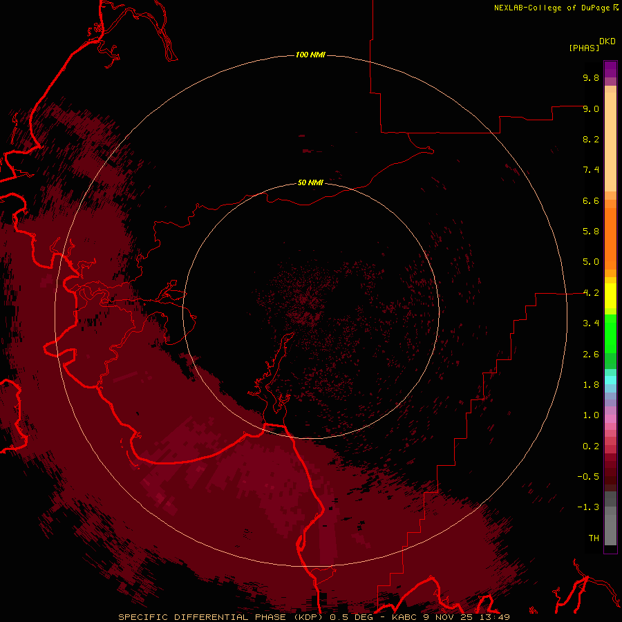The image size is (622, 622).
Task: Click the 0.2 scale value
Action: click(591, 446)
